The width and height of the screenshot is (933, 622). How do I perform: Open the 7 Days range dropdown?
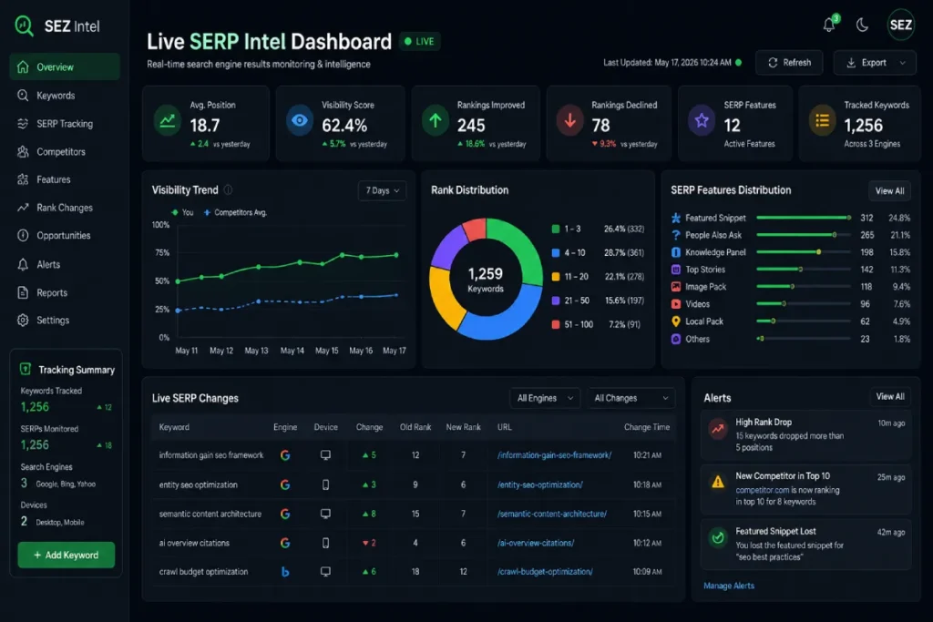click(382, 190)
